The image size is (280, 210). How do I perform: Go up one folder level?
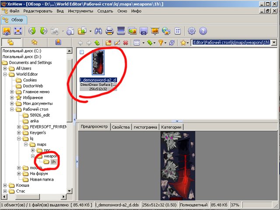[97, 43]
